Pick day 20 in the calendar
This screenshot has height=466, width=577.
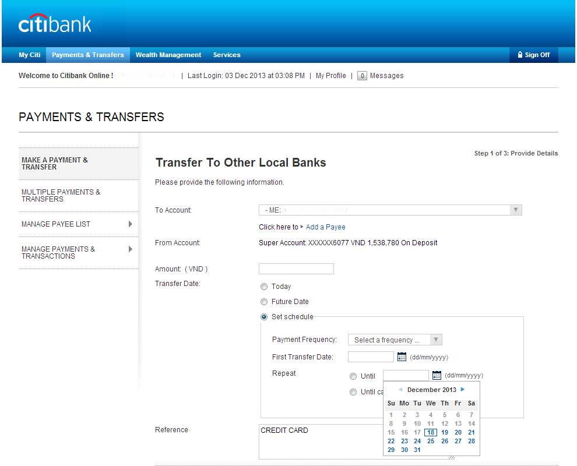[458, 433]
